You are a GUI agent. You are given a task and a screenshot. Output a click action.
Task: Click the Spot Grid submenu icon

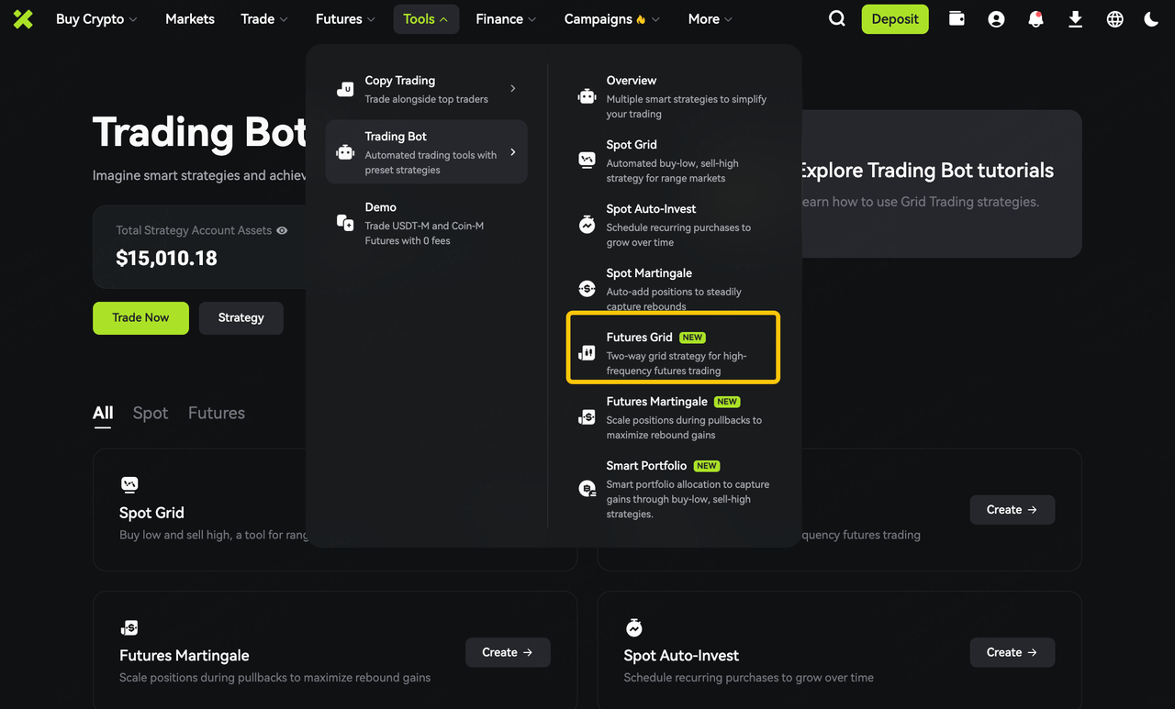tap(587, 161)
